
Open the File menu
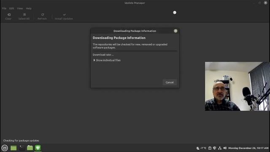point(4,8)
